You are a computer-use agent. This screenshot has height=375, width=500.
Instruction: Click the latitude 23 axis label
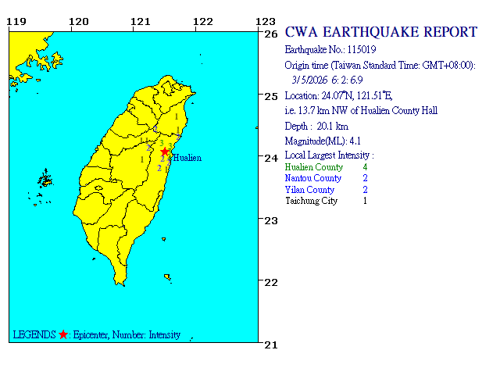point(270,220)
